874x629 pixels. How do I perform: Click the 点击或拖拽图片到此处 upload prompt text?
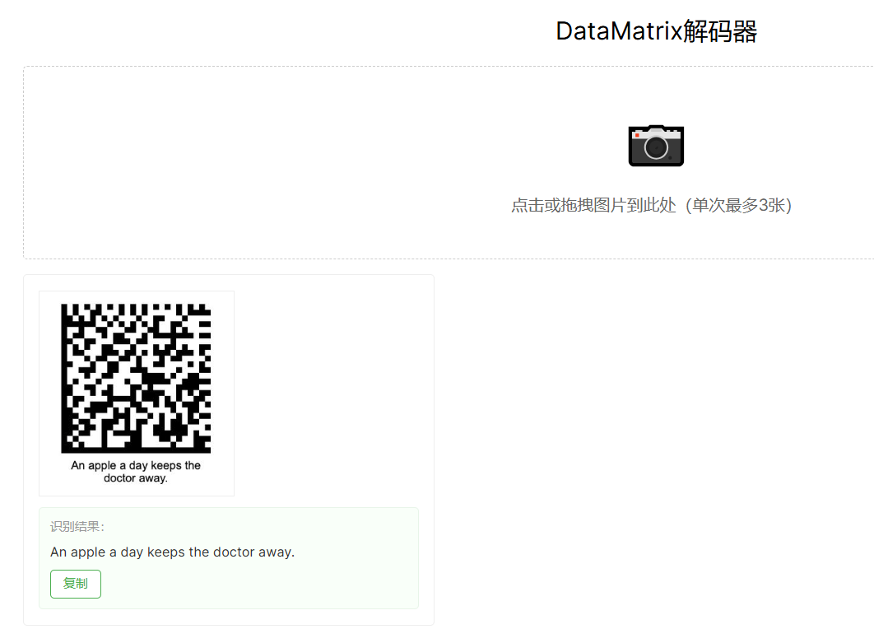[x=652, y=205]
